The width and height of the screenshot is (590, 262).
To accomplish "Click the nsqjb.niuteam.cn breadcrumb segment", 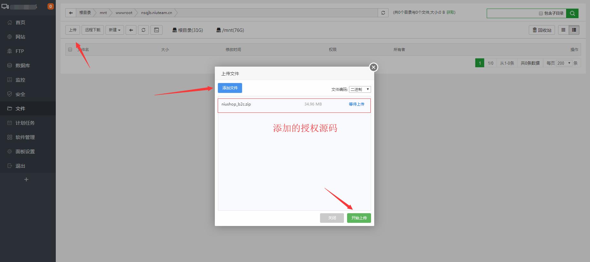I will coord(157,13).
